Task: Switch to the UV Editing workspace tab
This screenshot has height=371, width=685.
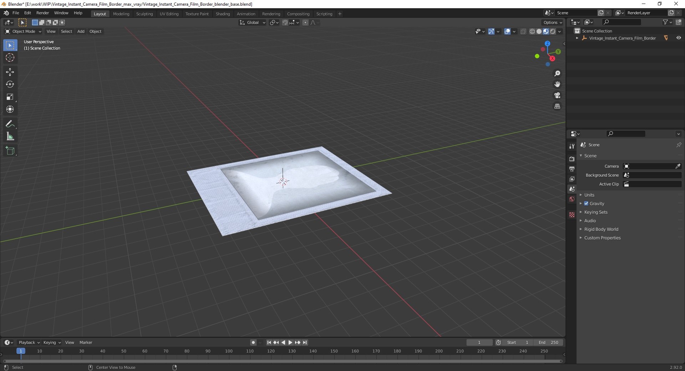Action: coord(169,14)
